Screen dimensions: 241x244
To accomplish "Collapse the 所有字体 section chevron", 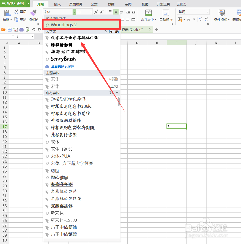I will click(x=117, y=93).
